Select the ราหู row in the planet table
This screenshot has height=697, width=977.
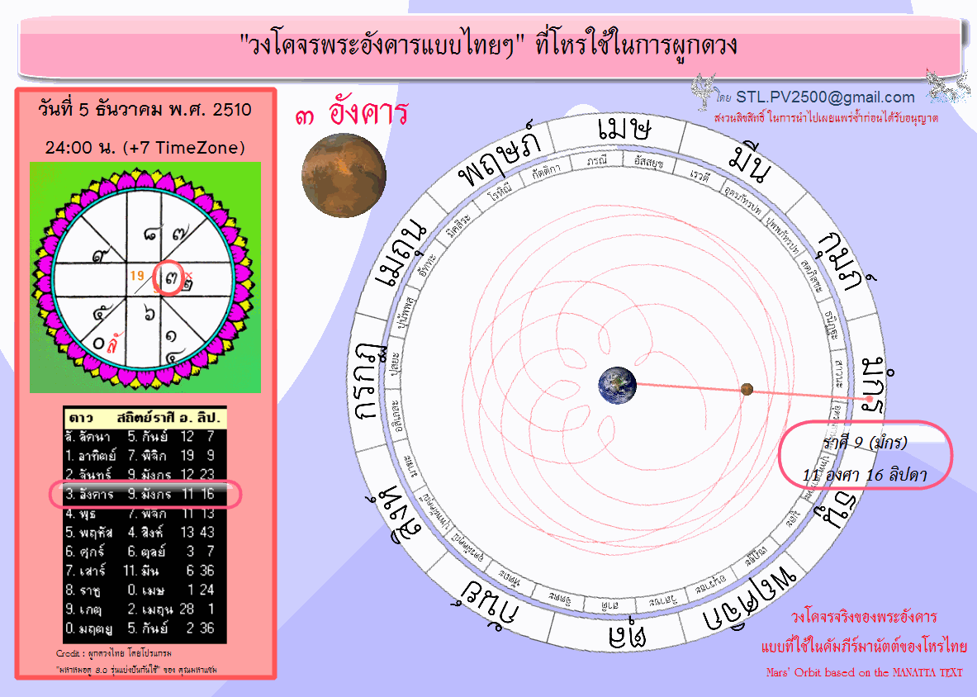[145, 590]
